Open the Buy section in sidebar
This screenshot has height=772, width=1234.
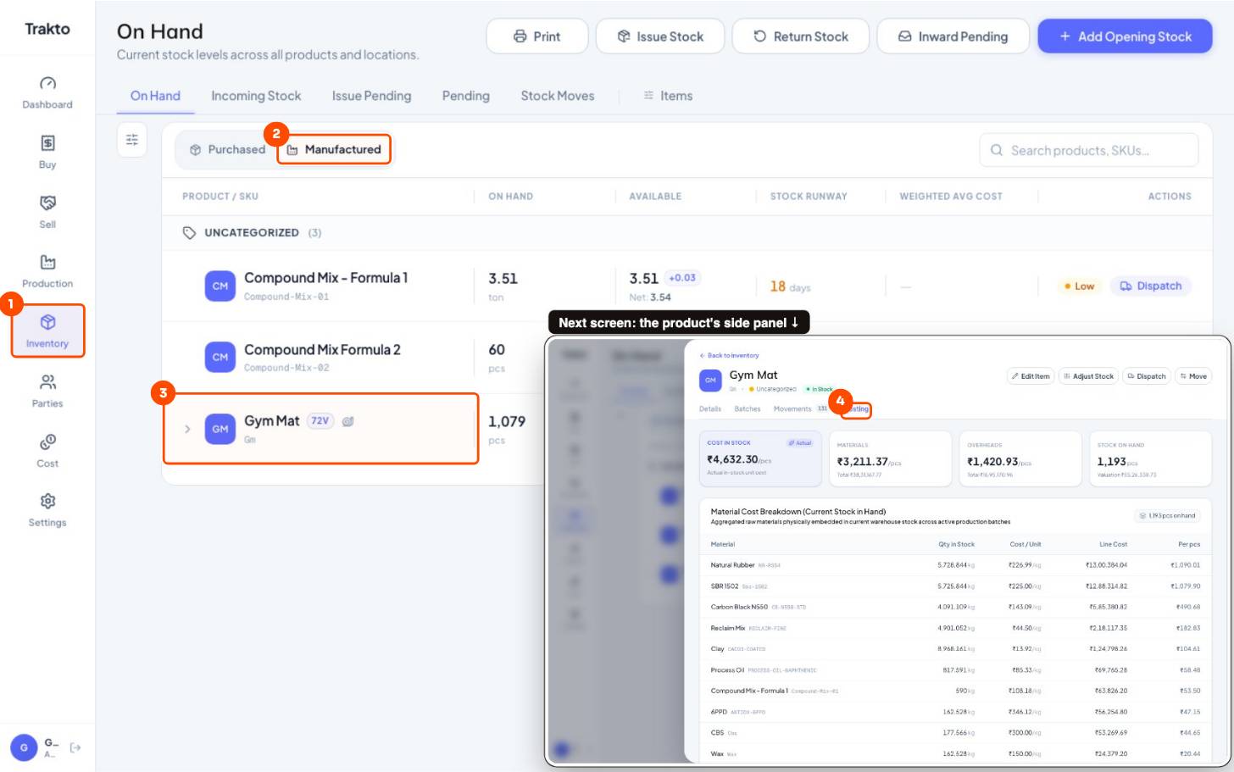pos(47,153)
